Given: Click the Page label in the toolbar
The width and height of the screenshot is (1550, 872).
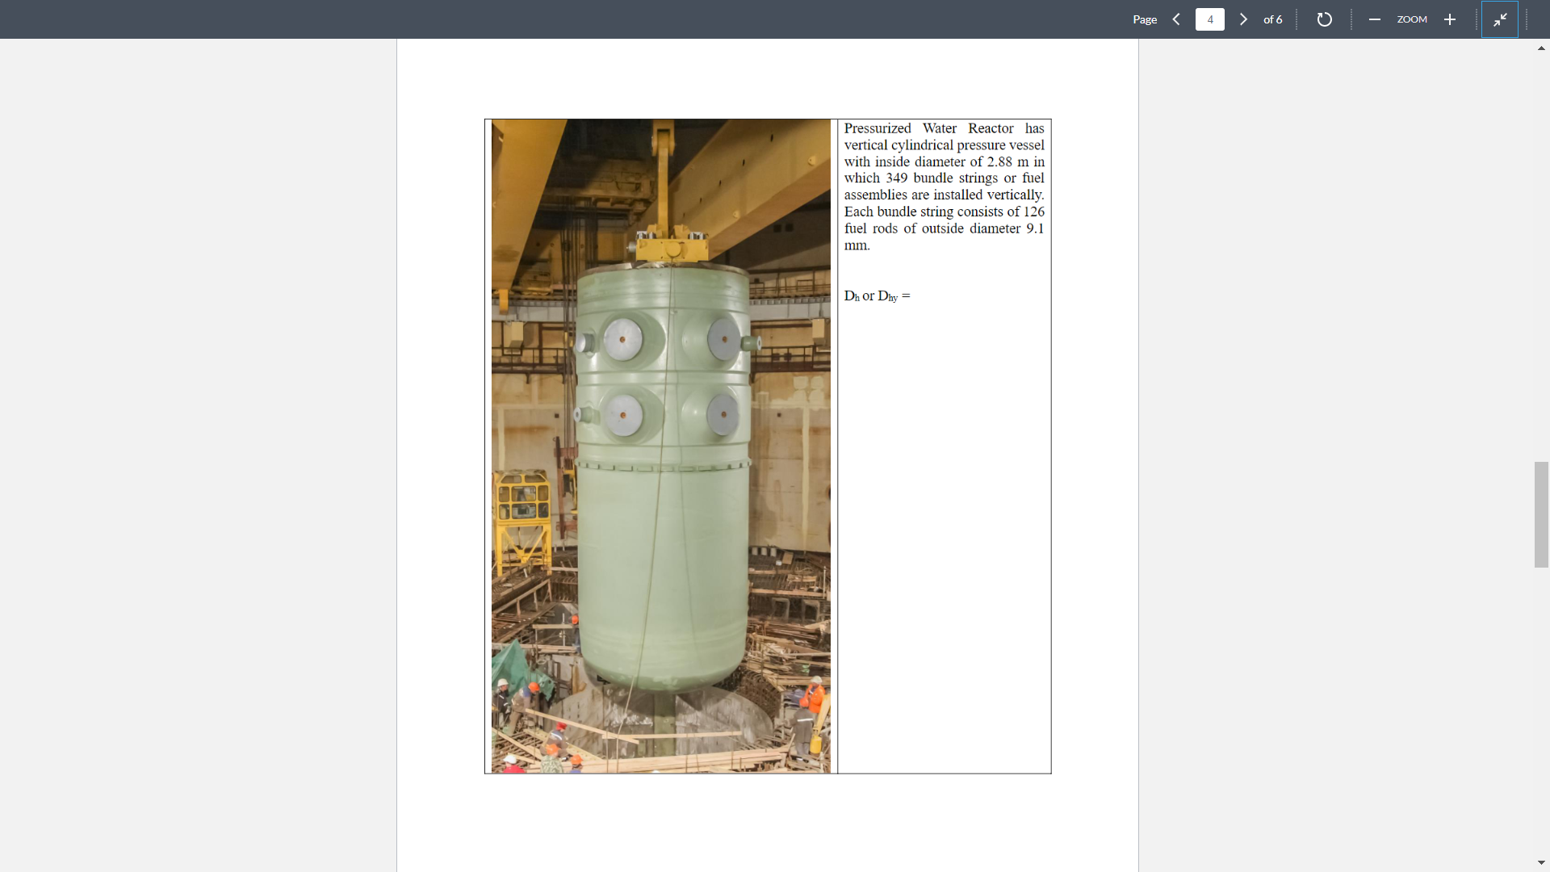Looking at the screenshot, I should [1145, 19].
